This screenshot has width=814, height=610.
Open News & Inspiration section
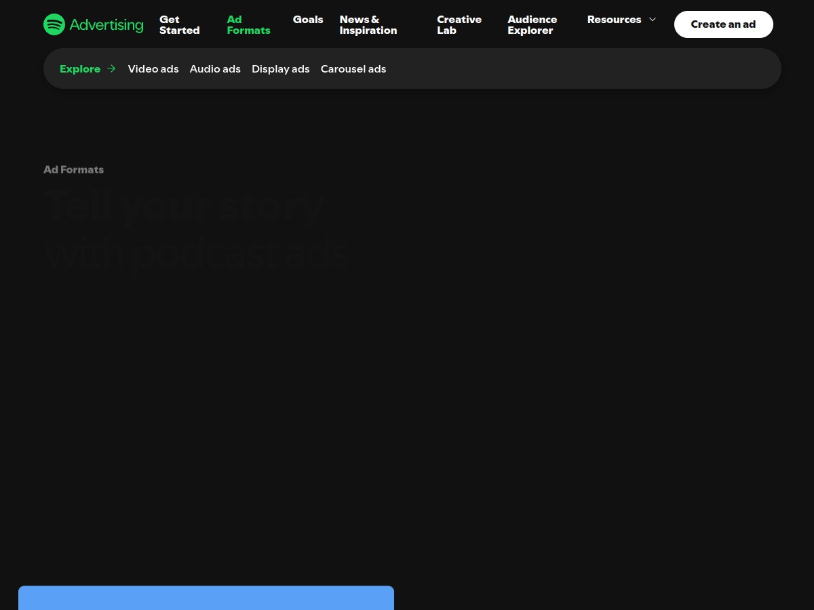click(x=368, y=25)
